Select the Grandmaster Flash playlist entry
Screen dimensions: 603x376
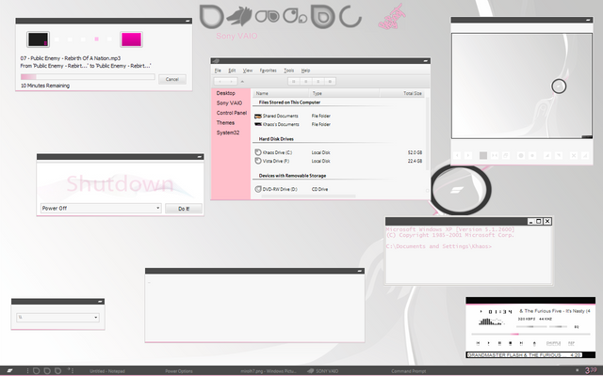coord(524,355)
